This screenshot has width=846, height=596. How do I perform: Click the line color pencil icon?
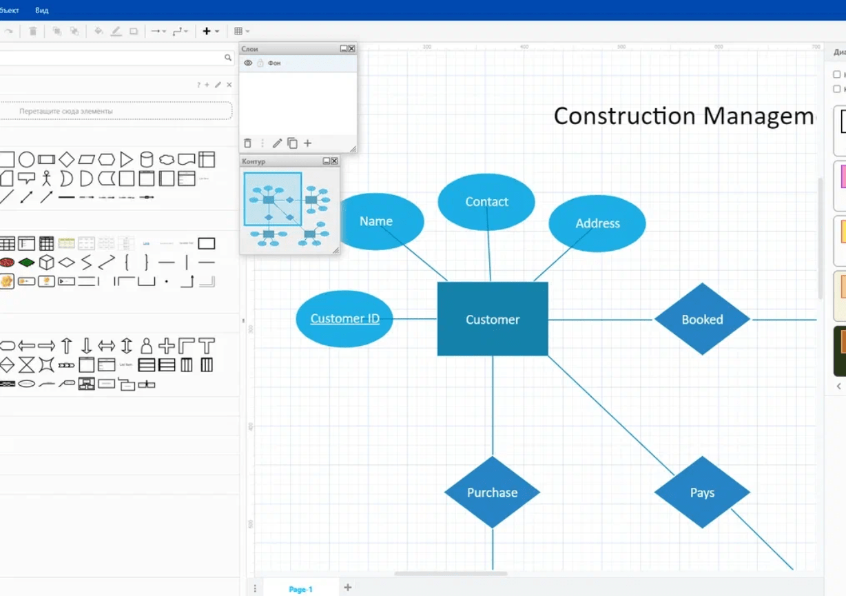(x=116, y=31)
